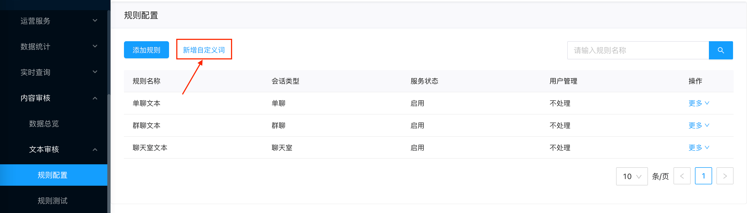Select page 1 in pagination
This screenshot has width=747, height=213.
703,176
